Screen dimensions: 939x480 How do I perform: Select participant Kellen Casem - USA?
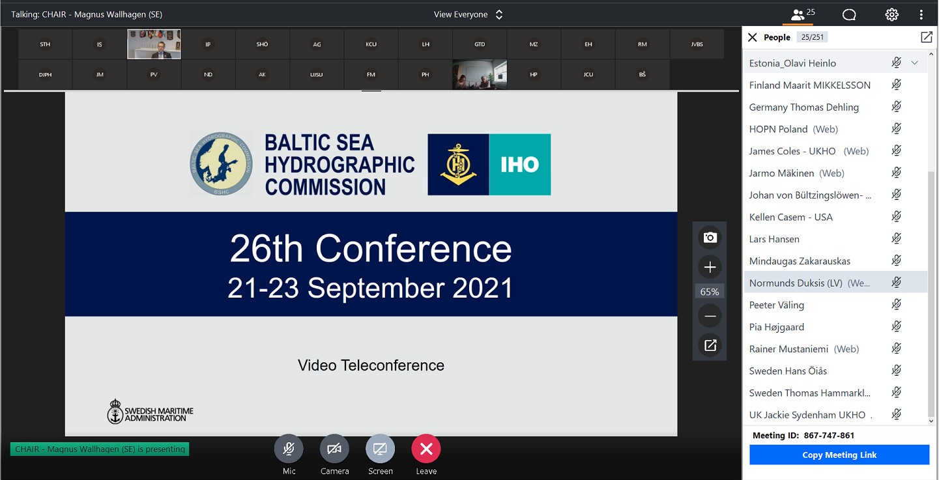pyautogui.click(x=835, y=217)
